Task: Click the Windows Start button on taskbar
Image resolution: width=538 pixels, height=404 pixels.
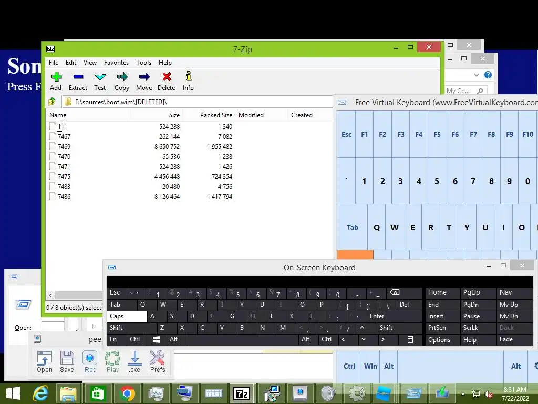Action: [13, 393]
